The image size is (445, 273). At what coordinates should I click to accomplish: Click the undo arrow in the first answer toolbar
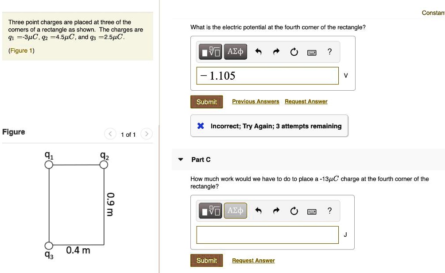click(259, 52)
